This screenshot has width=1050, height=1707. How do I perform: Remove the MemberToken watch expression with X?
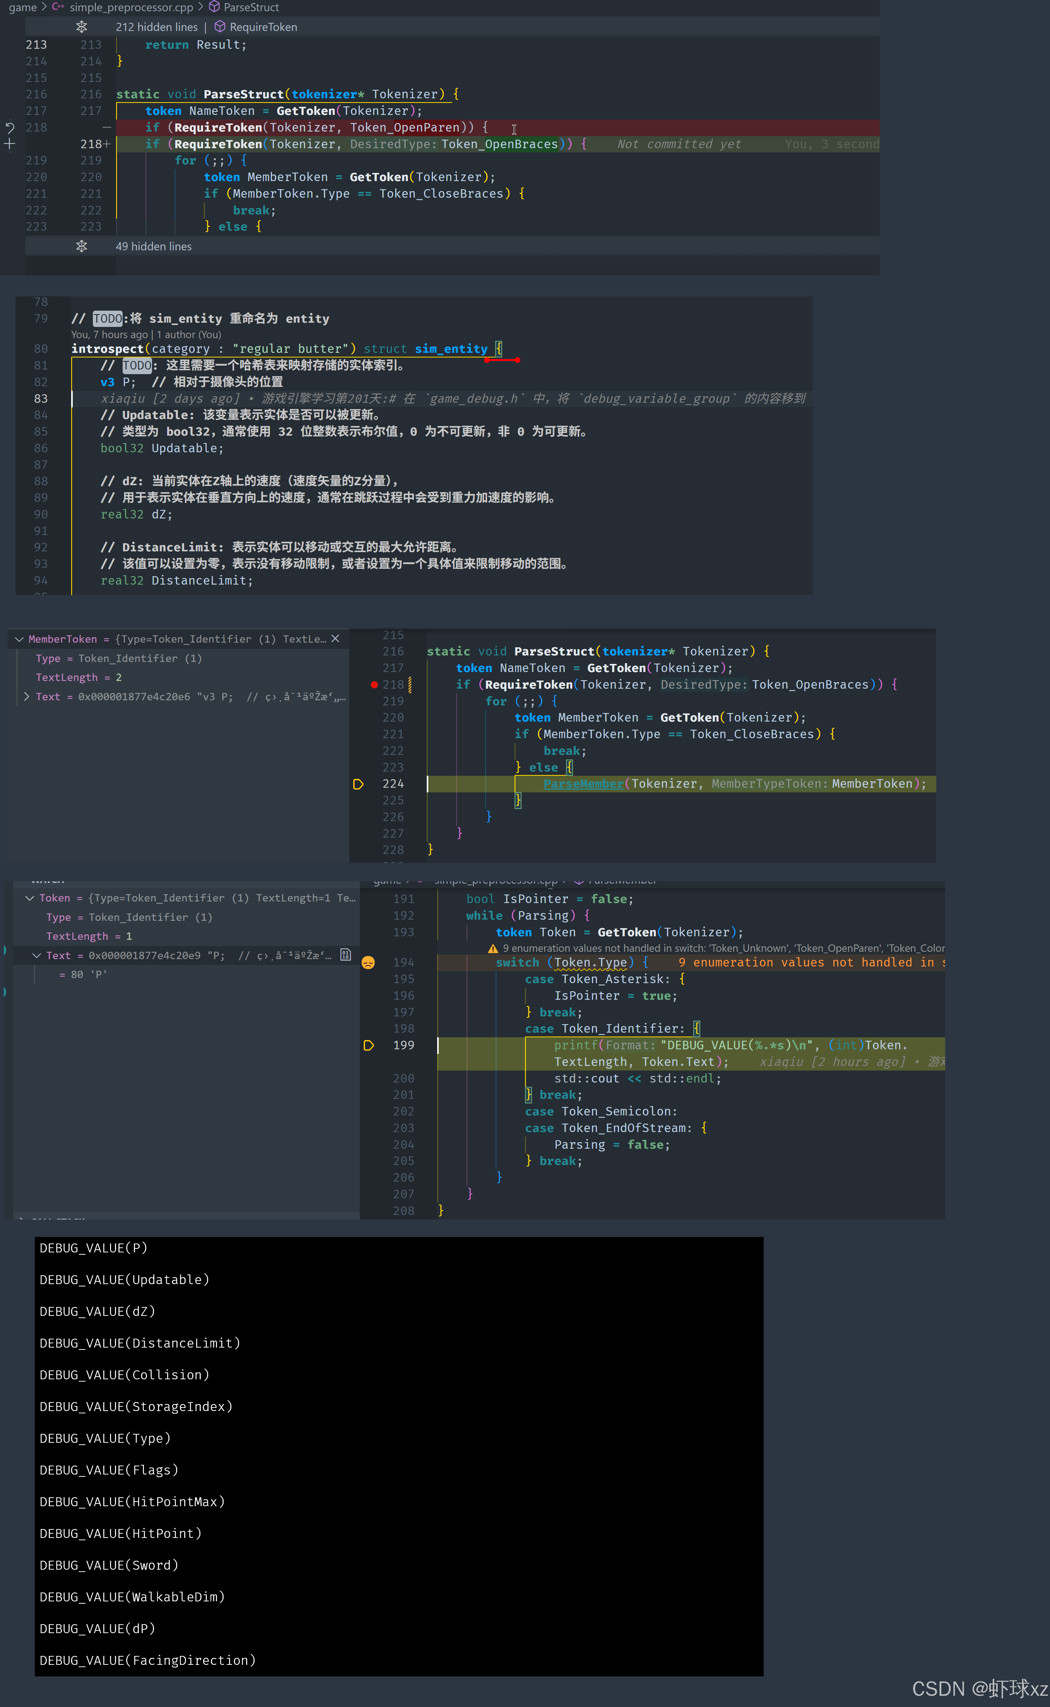pos(335,639)
